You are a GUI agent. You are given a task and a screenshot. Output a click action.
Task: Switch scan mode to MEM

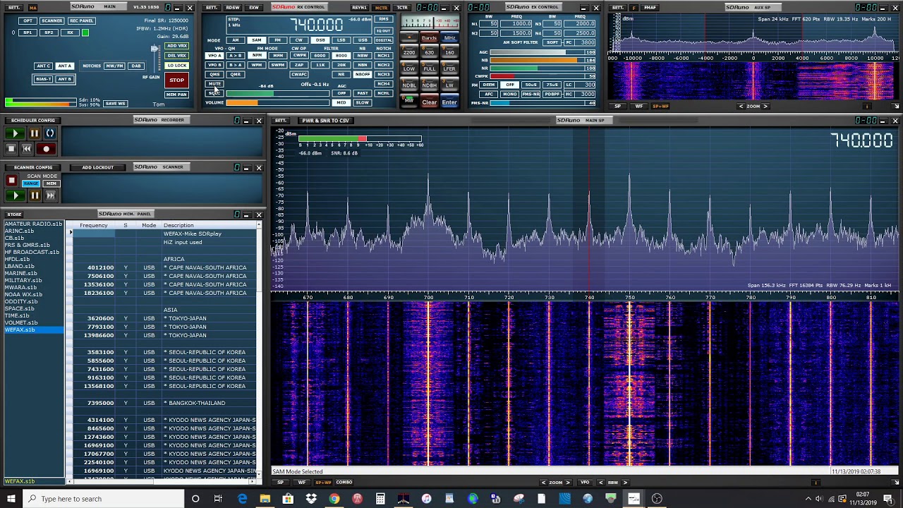51,183
